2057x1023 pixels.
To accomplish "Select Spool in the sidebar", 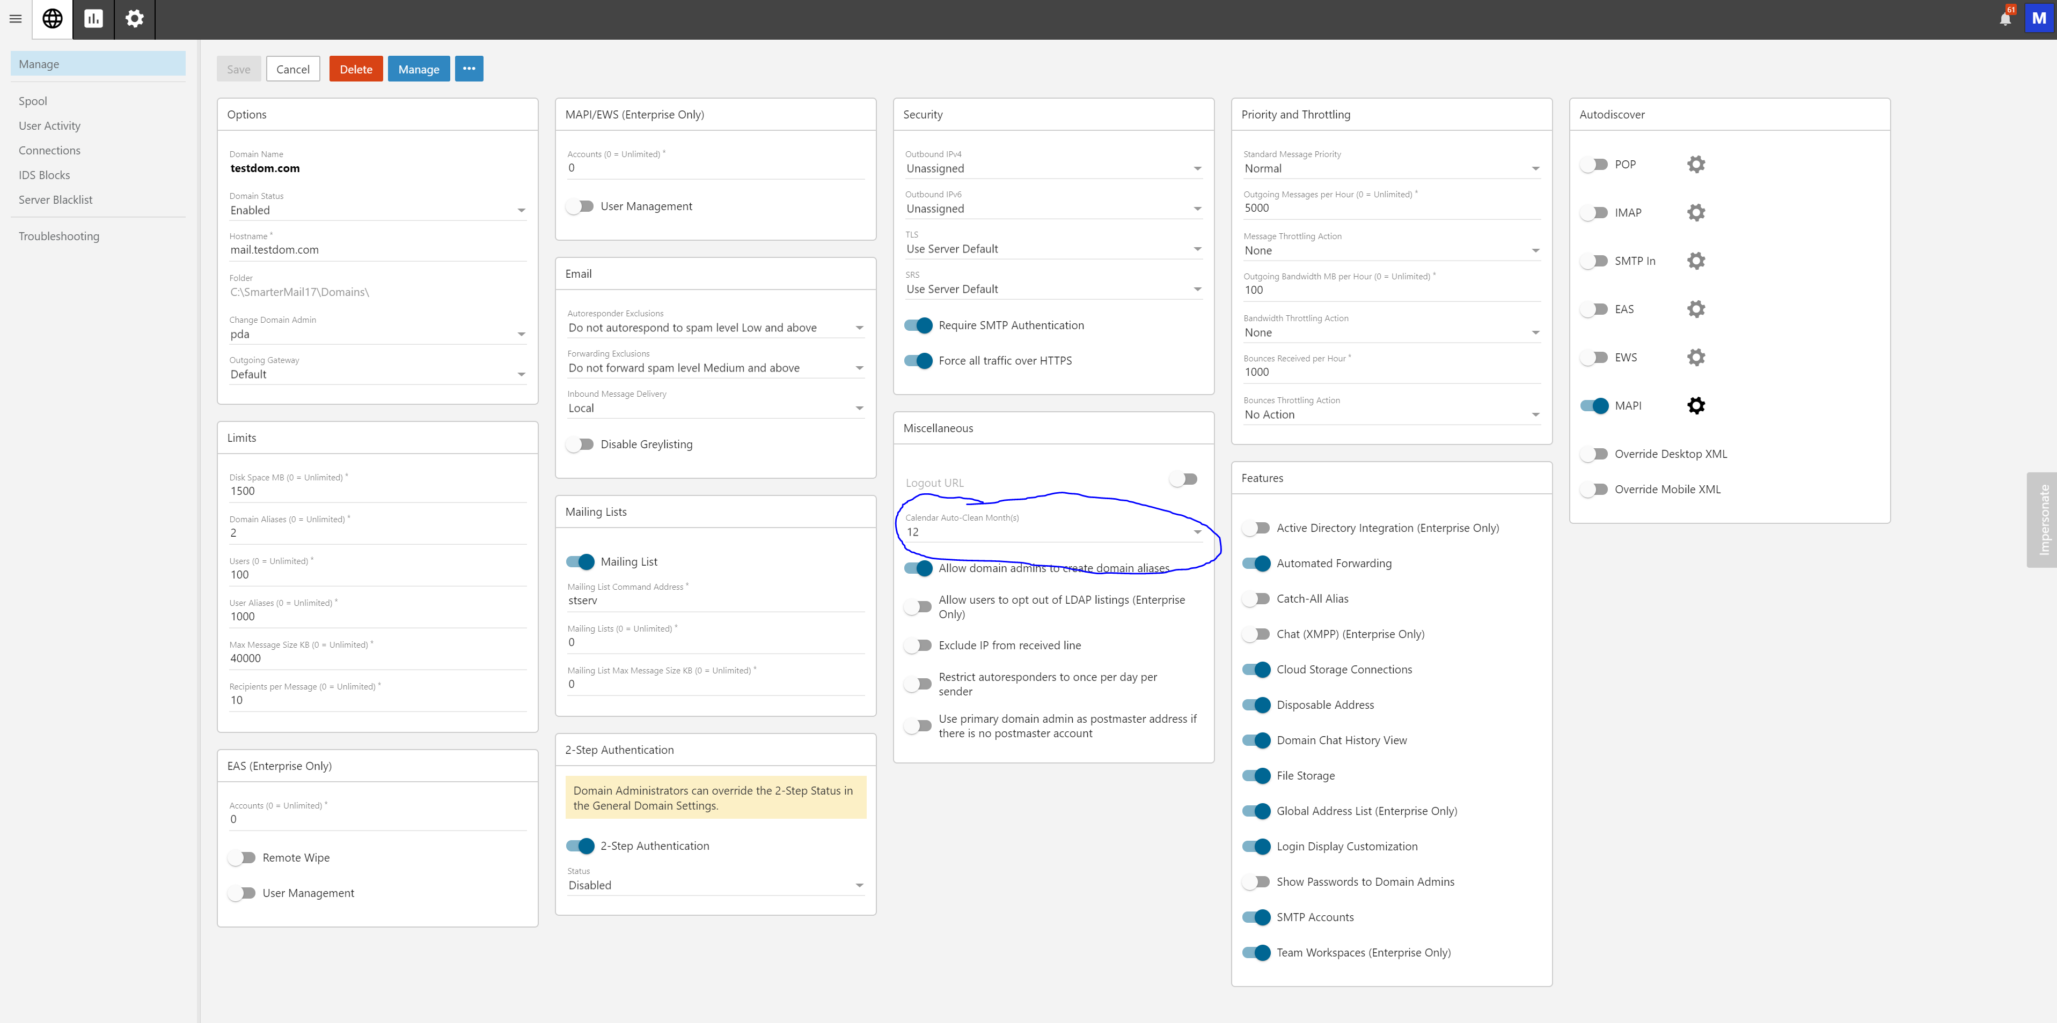I will point(33,101).
